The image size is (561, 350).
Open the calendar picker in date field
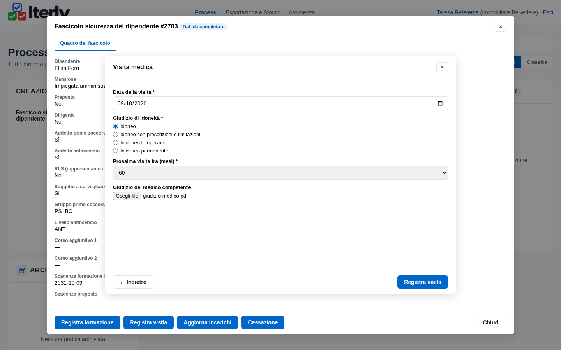[x=440, y=103]
